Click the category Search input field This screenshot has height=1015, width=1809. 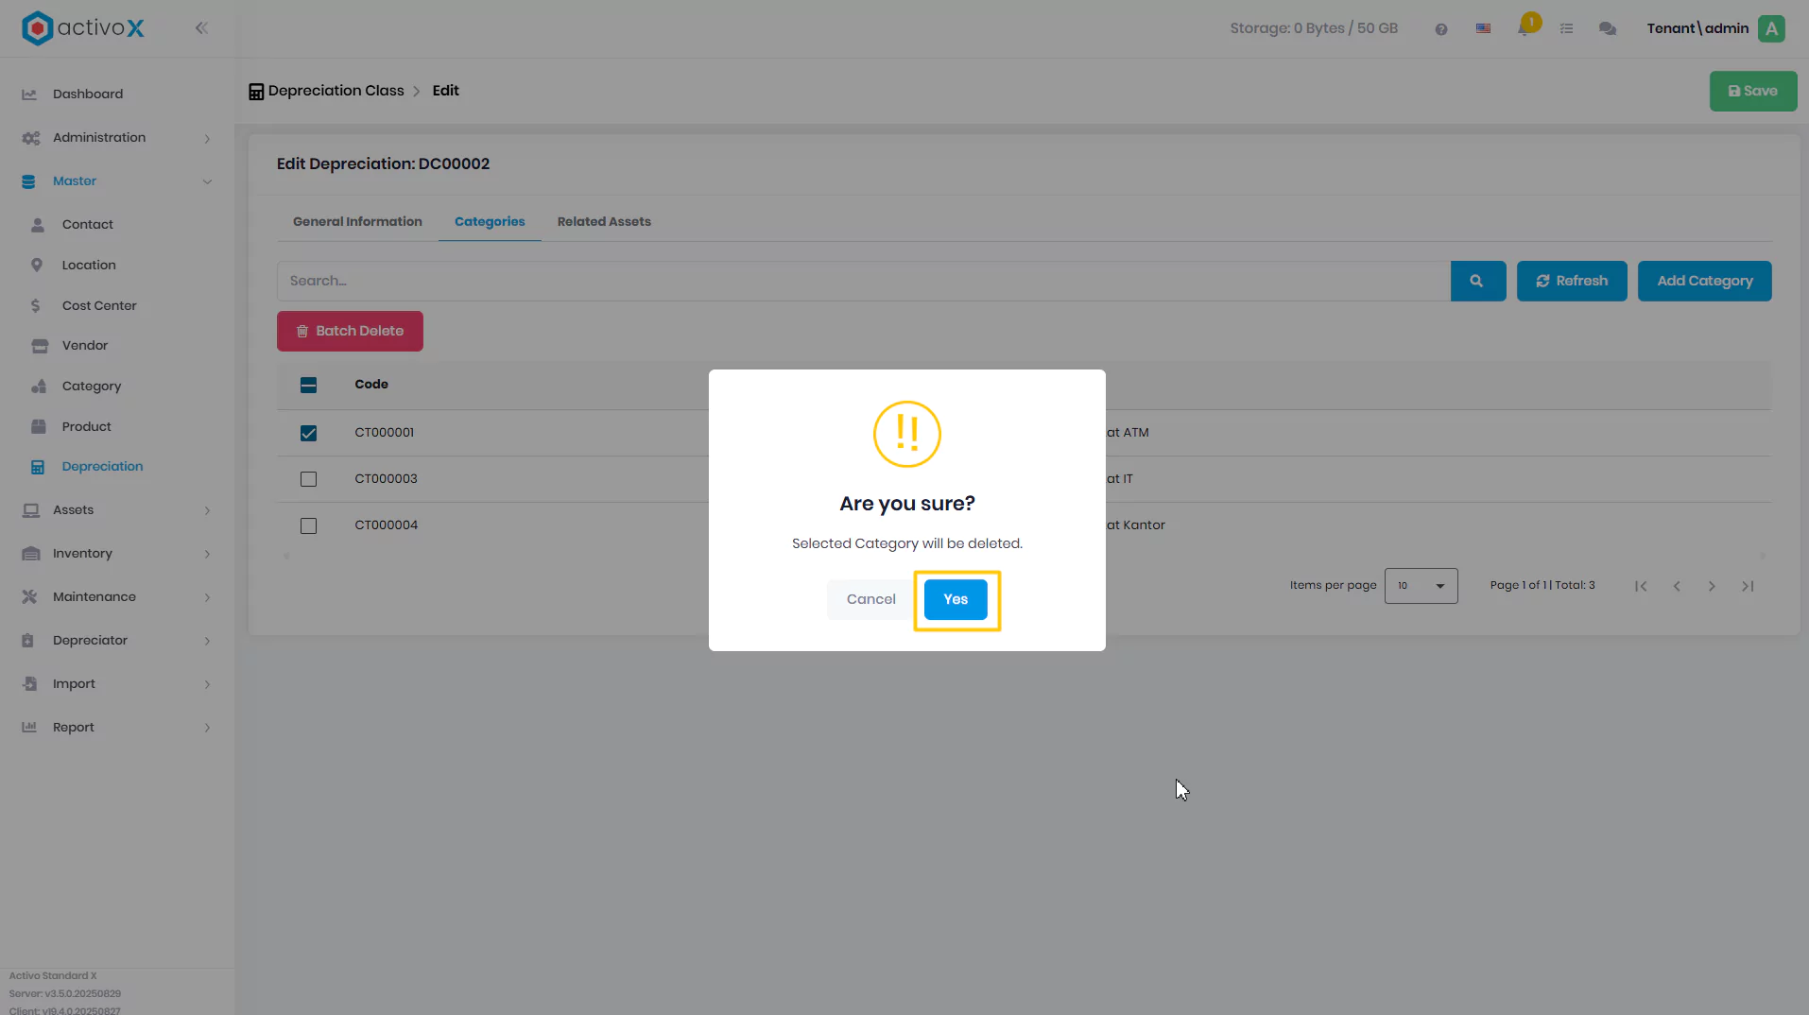click(x=863, y=281)
